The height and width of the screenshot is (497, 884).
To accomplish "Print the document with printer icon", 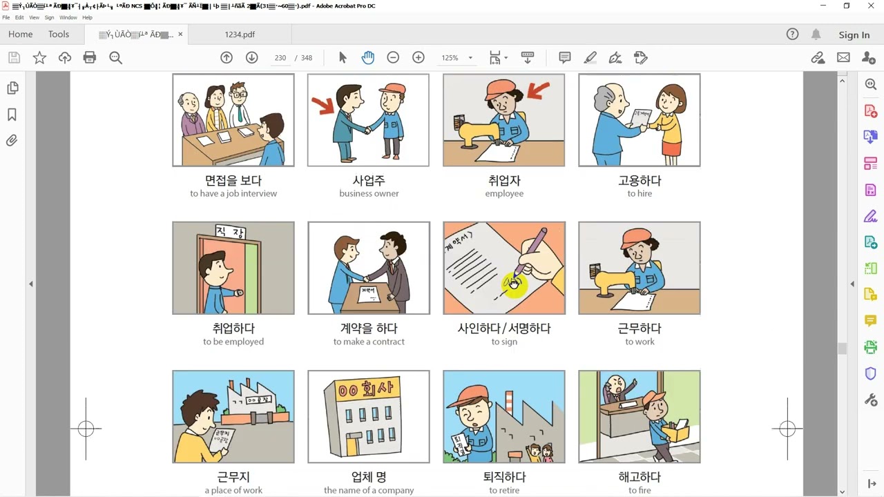I will 90,58.
